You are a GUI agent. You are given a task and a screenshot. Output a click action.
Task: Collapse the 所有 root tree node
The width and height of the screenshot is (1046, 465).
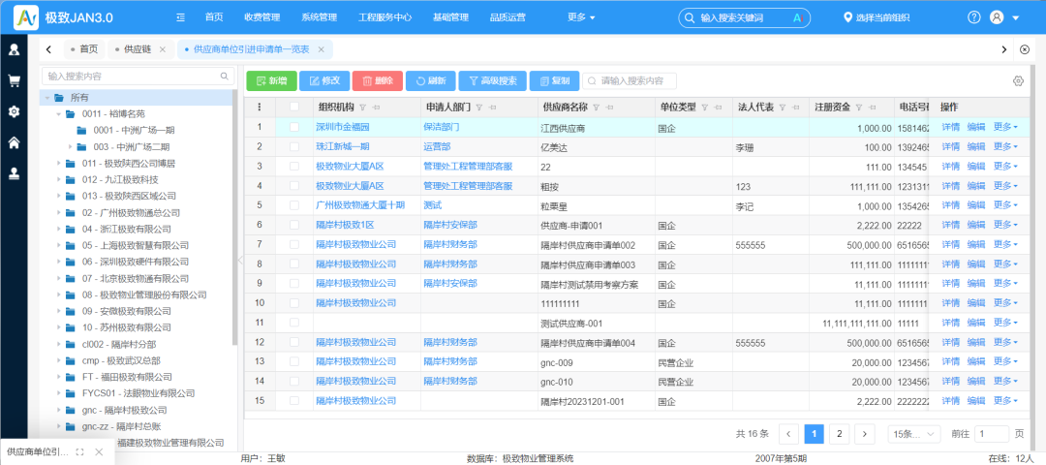tap(47, 98)
